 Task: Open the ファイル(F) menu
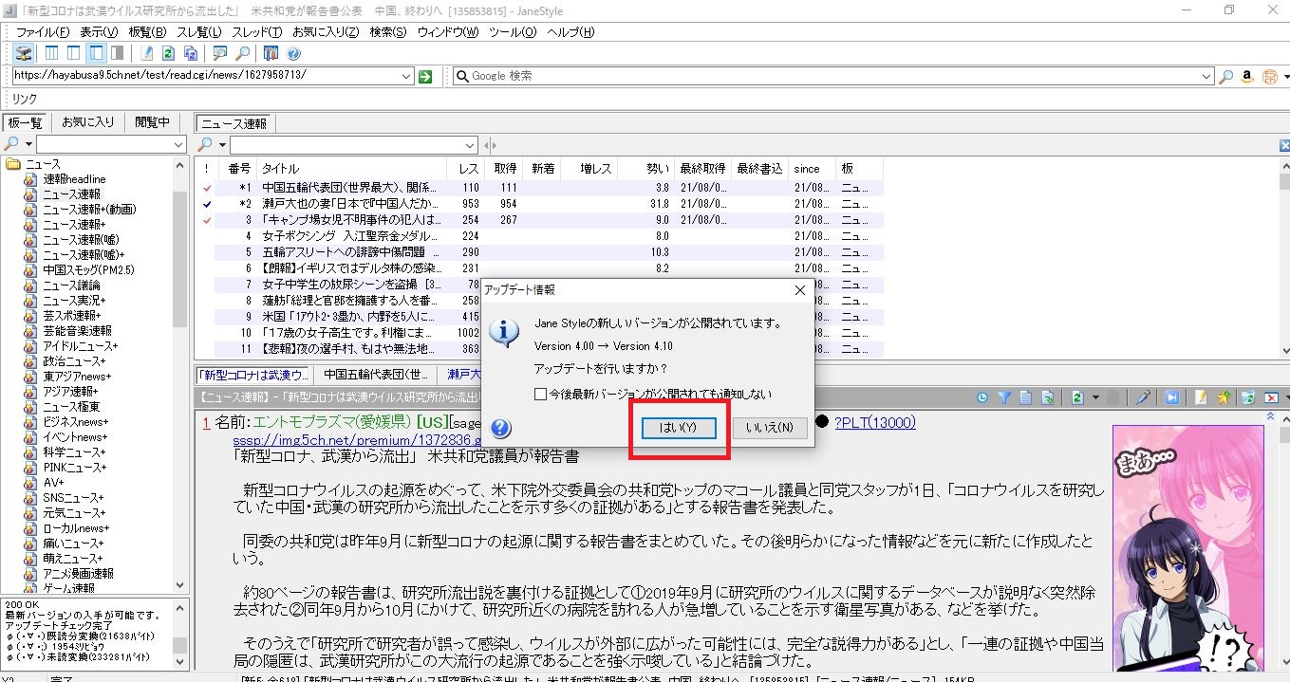click(43, 32)
